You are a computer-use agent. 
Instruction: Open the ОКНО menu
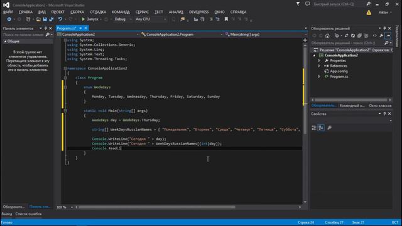point(219,12)
